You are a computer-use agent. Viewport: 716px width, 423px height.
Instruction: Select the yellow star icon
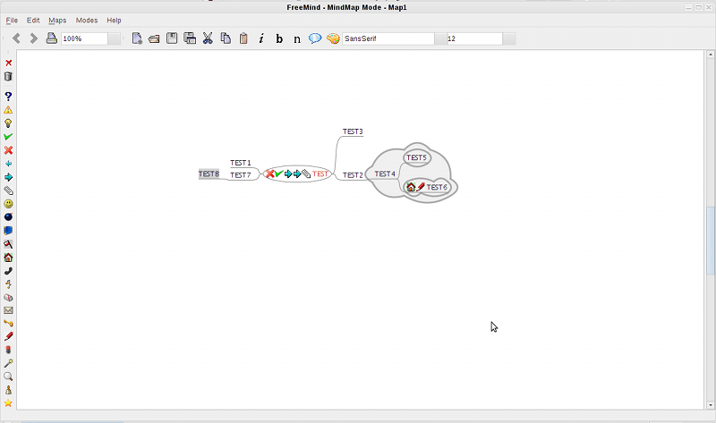[x=8, y=403]
